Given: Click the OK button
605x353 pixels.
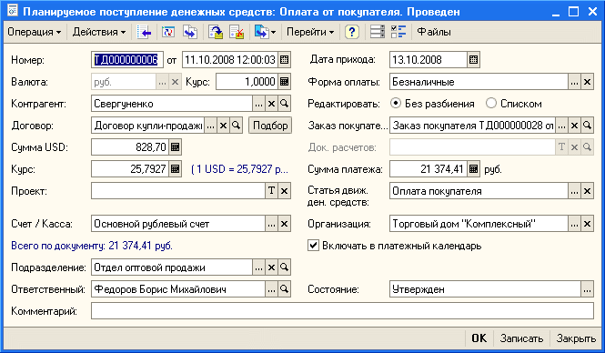Looking at the screenshot, I should tap(479, 338).
